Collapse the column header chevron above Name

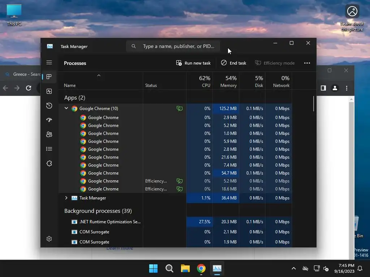(99, 75)
